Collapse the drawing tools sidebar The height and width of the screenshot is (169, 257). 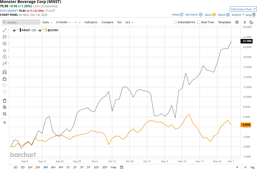[4, 123]
